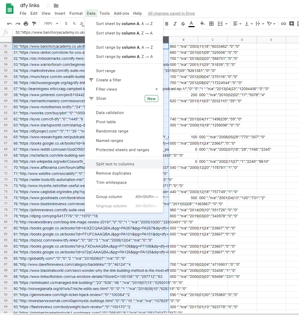The height and width of the screenshot is (315, 299).
Task: Open the Tools menu
Action: coord(105,13)
